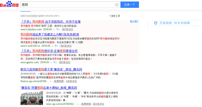Image resolution: width=202 pixels, height=107 pixels.
Task: Click the www1.sznk120.cn URL text
Action: coord(30,46)
